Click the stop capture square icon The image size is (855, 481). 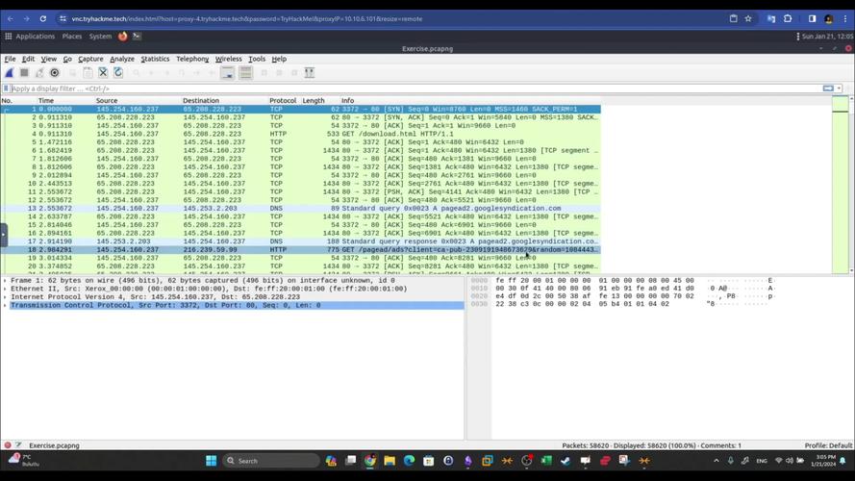click(x=24, y=73)
